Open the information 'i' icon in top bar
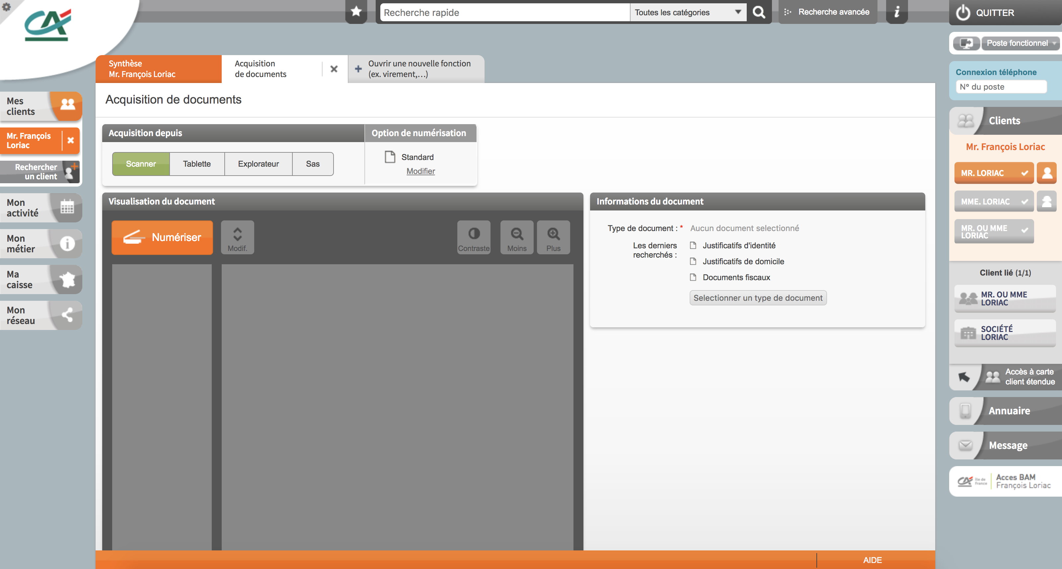The height and width of the screenshot is (569, 1062). [897, 12]
